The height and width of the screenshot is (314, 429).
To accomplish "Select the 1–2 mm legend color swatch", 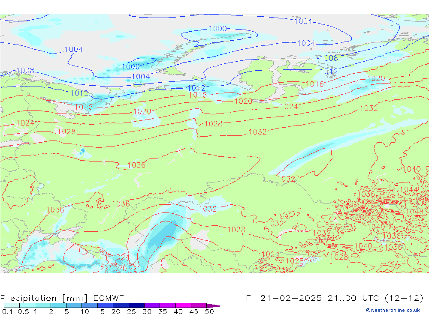I will [42, 305].
